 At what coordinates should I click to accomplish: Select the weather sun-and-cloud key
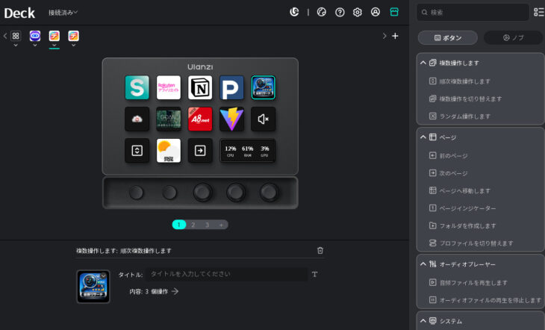coord(169,151)
